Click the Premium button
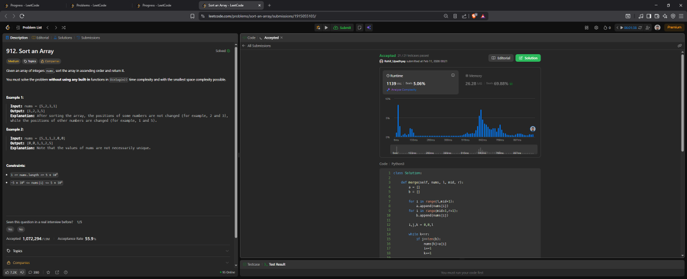 [674, 27]
